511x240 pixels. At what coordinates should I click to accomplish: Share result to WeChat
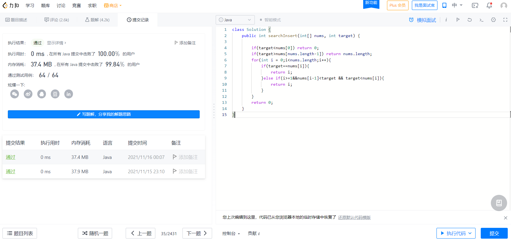point(15,94)
